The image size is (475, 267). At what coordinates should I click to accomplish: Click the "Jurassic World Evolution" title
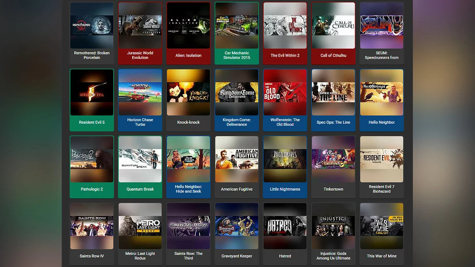tap(140, 55)
